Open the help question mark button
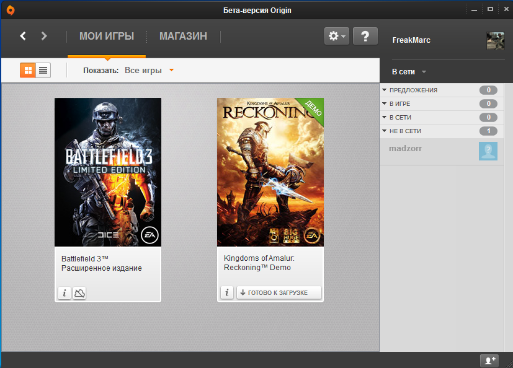This screenshot has height=368, width=513. [365, 36]
